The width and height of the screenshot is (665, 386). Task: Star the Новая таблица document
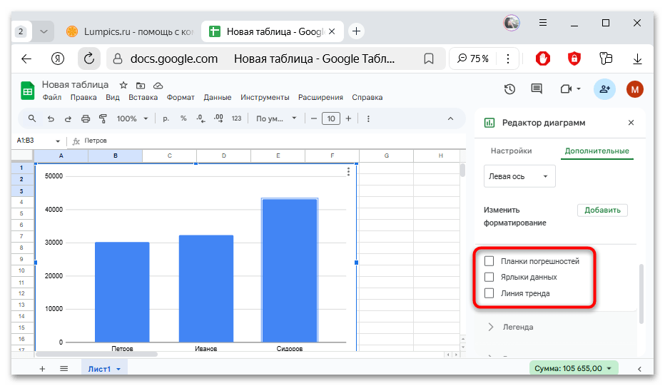[123, 85]
